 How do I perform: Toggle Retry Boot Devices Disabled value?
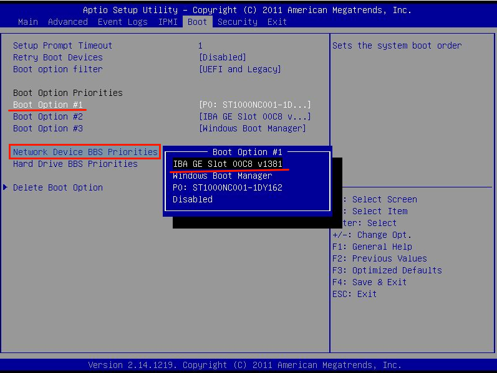click(x=222, y=57)
